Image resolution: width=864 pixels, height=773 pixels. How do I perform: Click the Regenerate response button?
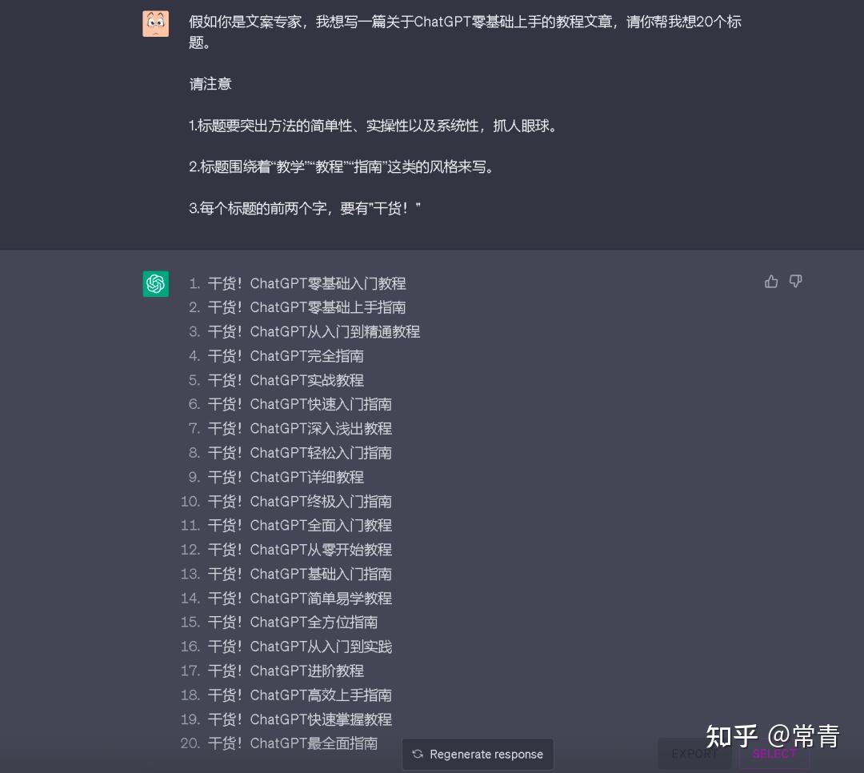point(478,754)
